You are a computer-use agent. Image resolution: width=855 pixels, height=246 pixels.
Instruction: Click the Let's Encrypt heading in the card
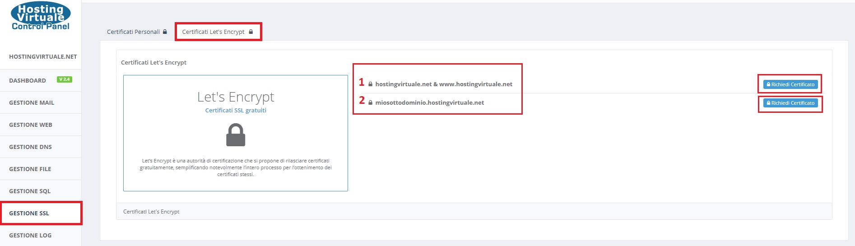pyautogui.click(x=236, y=97)
